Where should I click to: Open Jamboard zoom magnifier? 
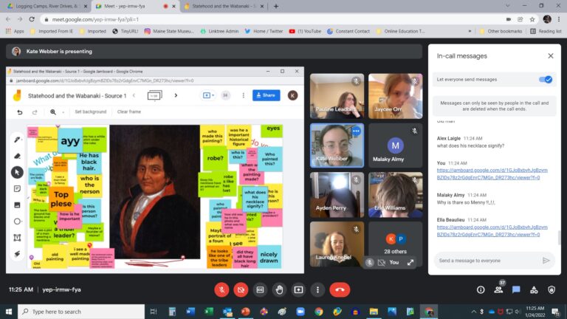[x=53, y=112]
